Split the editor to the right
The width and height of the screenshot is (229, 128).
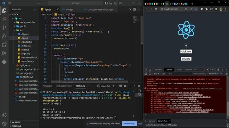coord(135,10)
